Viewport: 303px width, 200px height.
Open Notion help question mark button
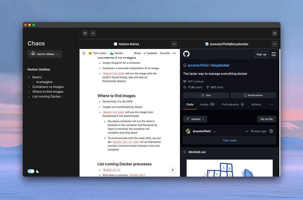[x=173, y=170]
